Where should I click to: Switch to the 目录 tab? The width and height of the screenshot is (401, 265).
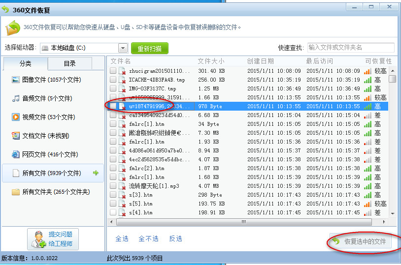coord(69,63)
